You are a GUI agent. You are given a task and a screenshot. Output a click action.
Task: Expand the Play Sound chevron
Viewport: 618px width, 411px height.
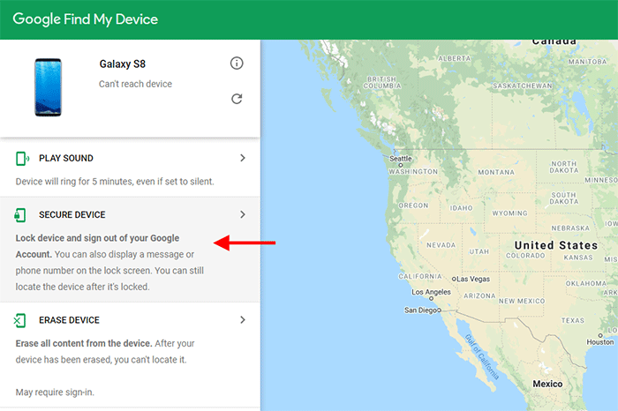[x=243, y=158]
